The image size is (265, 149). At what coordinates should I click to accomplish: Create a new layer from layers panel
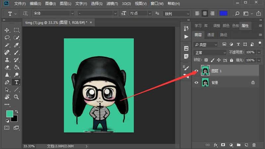[x=246, y=145]
